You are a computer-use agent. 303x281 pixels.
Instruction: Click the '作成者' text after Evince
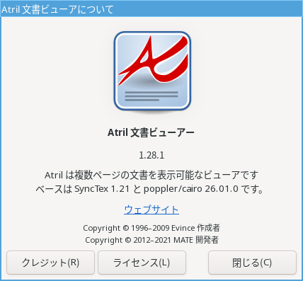(x=209, y=228)
